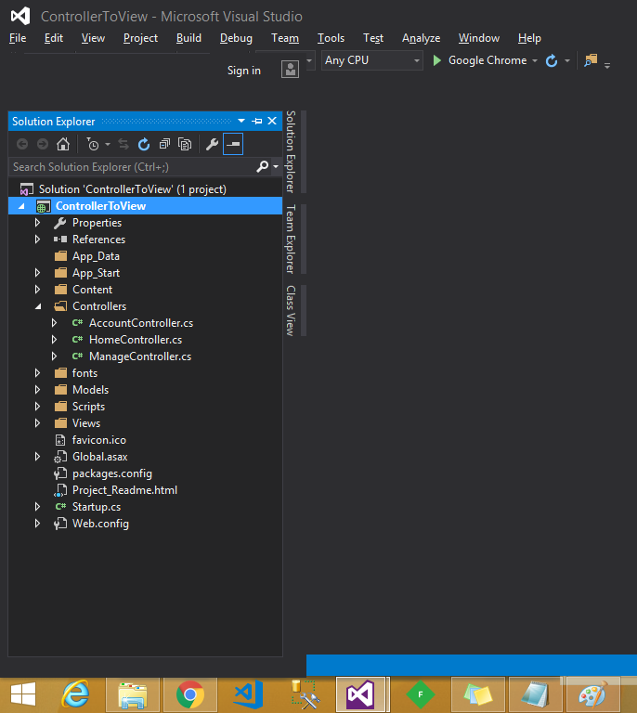Viewport: 637px width, 713px height.
Task: Click the search magnifier icon in Solution Explorer
Action: [x=263, y=166]
